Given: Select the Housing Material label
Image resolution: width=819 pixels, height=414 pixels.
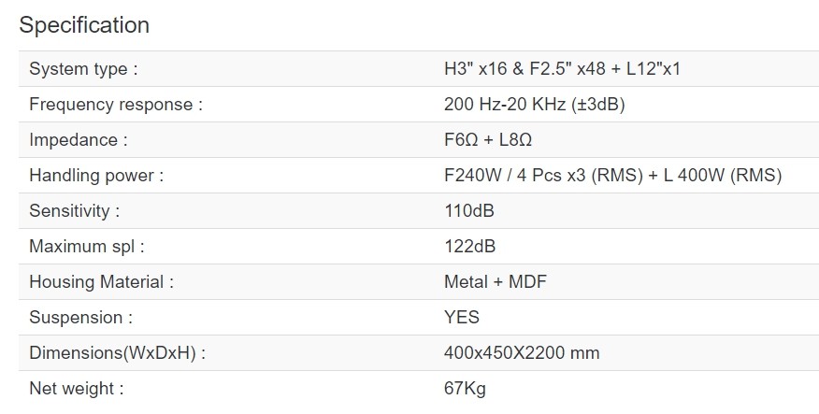Looking at the screenshot, I should [x=102, y=282].
